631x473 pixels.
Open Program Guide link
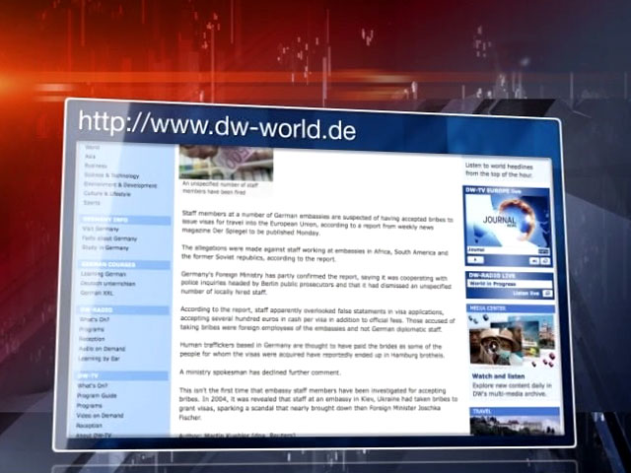[x=97, y=396]
